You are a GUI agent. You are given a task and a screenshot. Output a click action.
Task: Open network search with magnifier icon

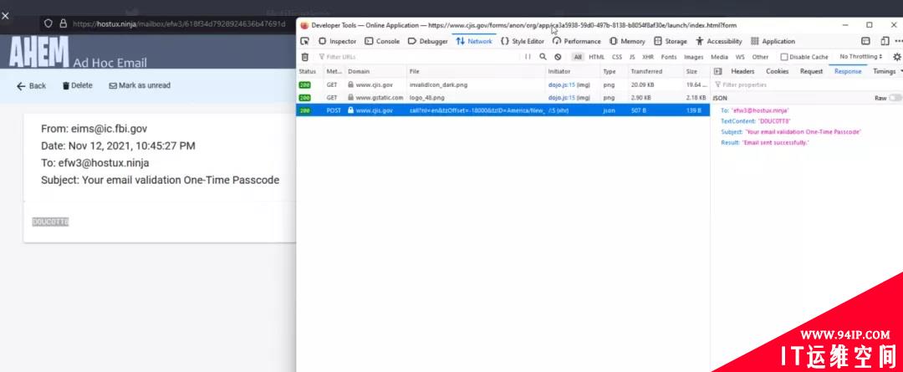543,57
